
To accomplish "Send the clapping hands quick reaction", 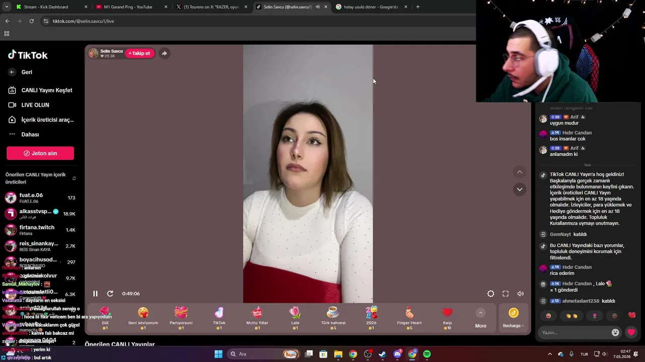I will click(571, 316).
